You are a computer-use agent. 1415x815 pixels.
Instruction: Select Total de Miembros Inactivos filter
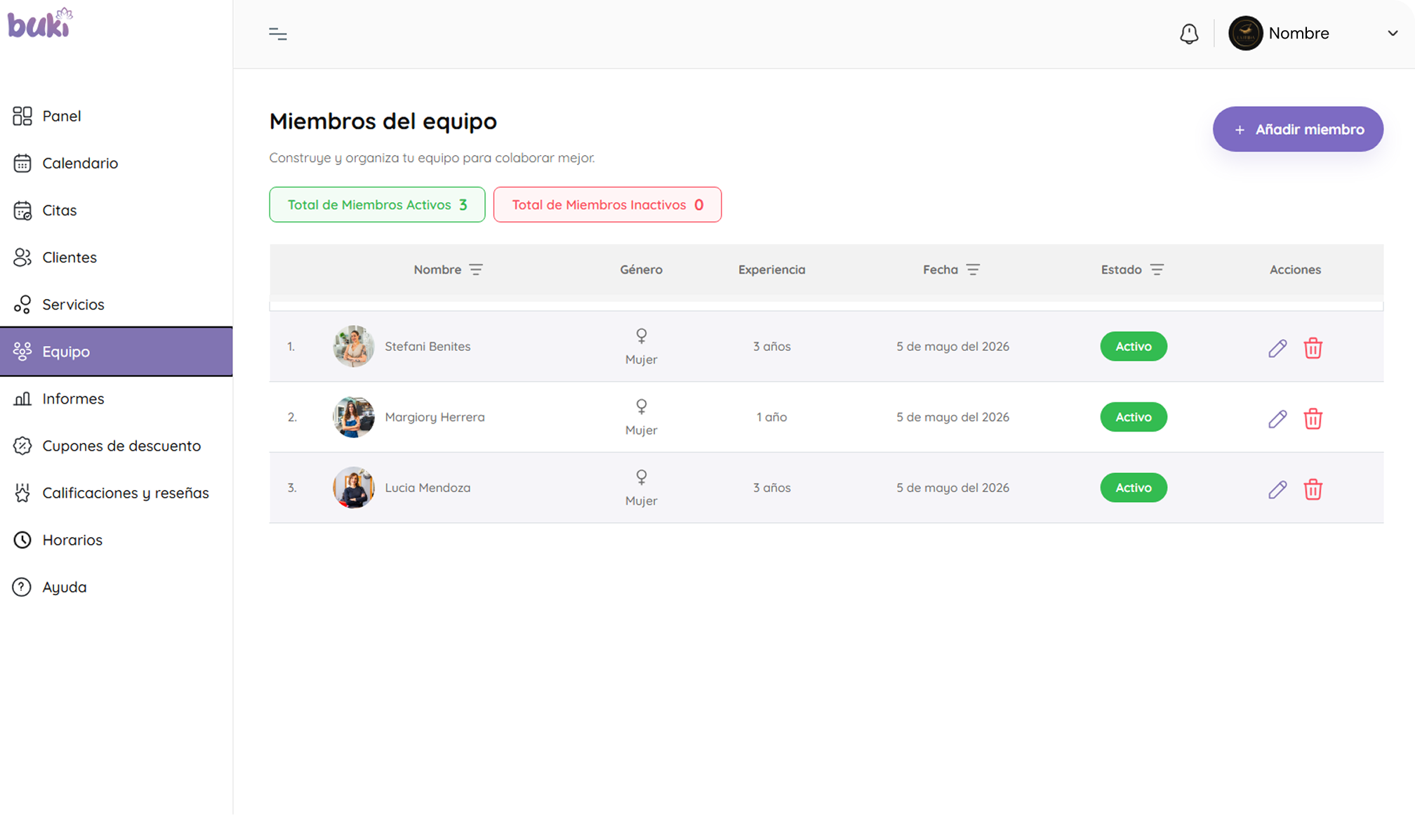click(607, 204)
